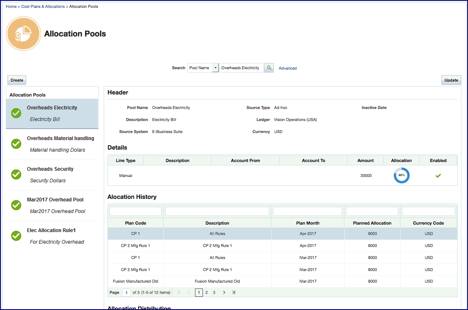
Task: Click the search text field with Overheads Electricity
Action: point(241,68)
